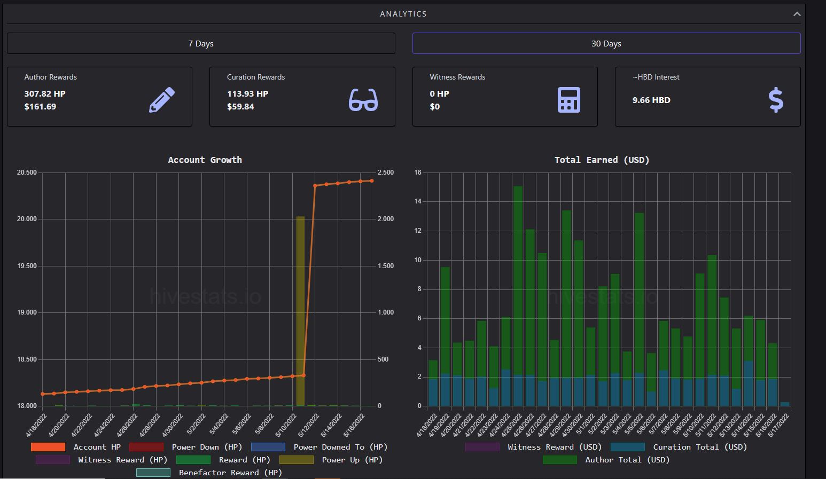This screenshot has width=826, height=479.
Task: Click the Benefactor Reward (HP) legend label
Action: (230, 473)
